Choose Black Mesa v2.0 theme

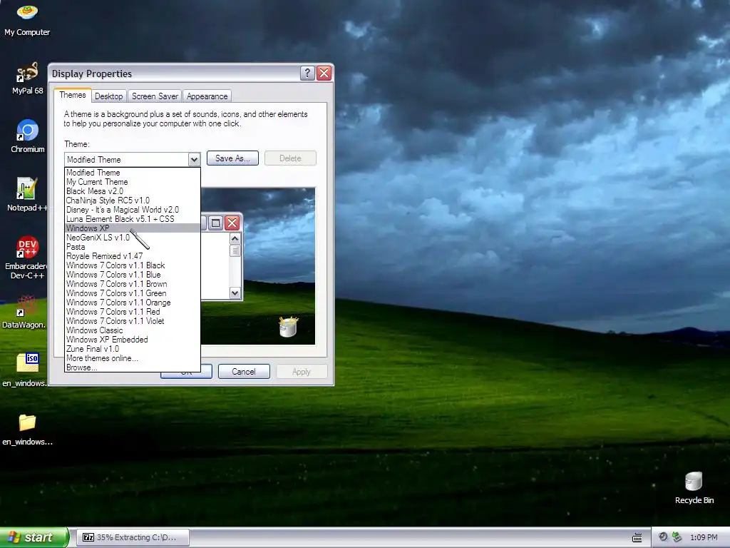(133, 191)
